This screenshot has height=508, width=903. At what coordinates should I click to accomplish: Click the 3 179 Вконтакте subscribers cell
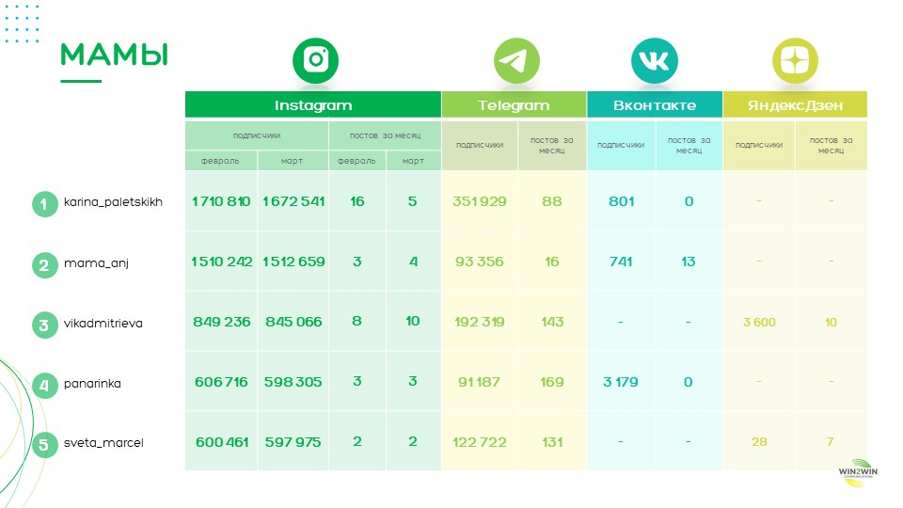pyautogui.click(x=621, y=382)
